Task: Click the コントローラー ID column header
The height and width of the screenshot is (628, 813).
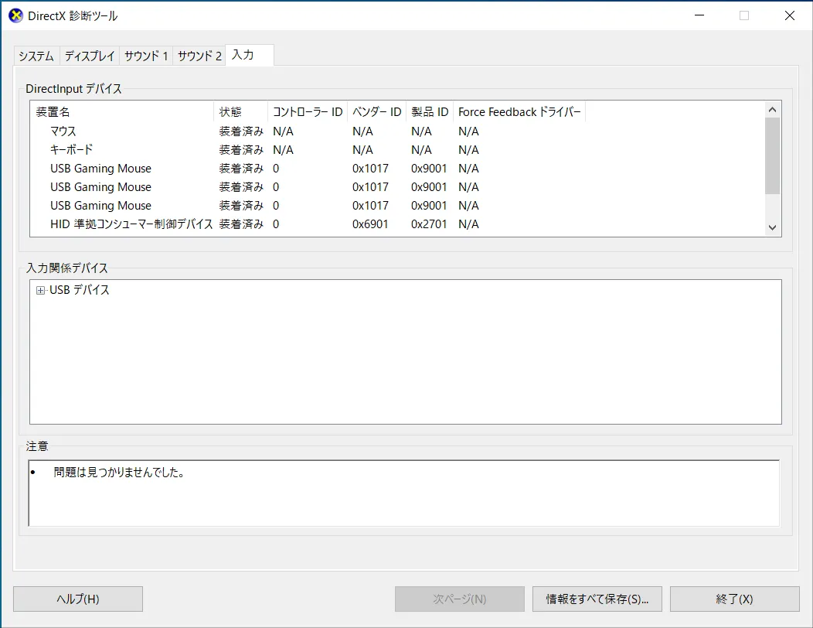Action: click(308, 111)
